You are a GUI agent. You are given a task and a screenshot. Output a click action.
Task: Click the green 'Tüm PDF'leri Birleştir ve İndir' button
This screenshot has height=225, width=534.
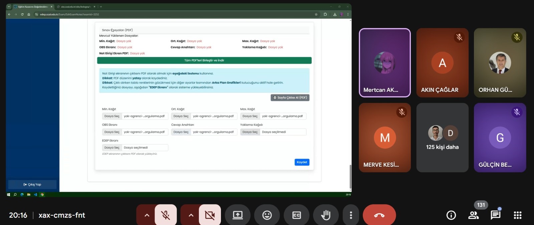coord(204,60)
